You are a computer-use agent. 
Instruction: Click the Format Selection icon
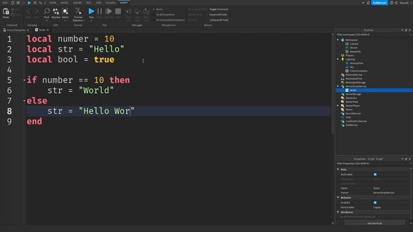pyautogui.click(x=78, y=12)
